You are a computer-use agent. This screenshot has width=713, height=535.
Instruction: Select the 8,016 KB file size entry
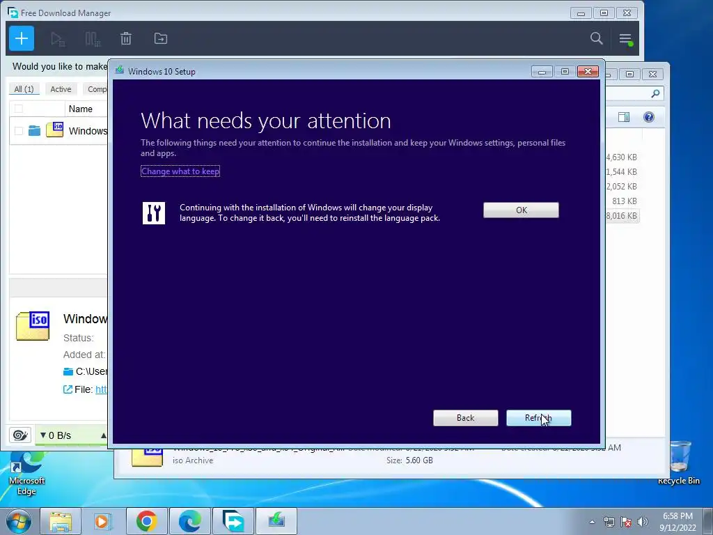coord(622,216)
